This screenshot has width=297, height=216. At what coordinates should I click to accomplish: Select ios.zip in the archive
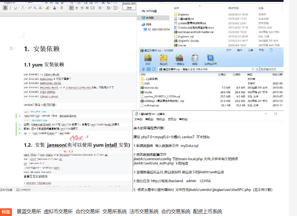(x=146, y=92)
